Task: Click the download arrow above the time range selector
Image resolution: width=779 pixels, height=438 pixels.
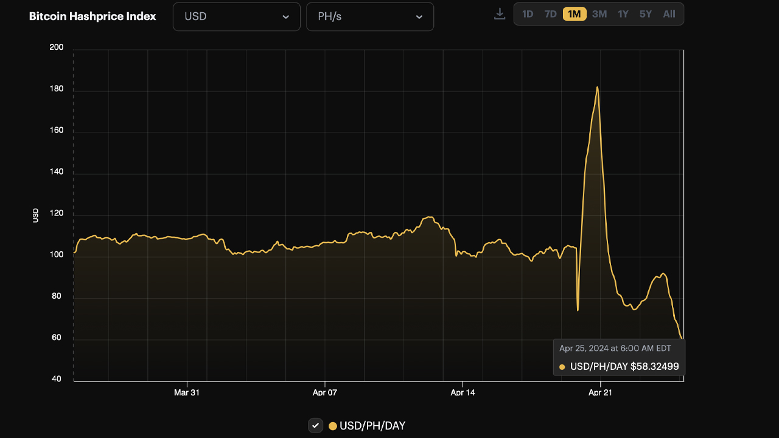Action: coord(499,13)
